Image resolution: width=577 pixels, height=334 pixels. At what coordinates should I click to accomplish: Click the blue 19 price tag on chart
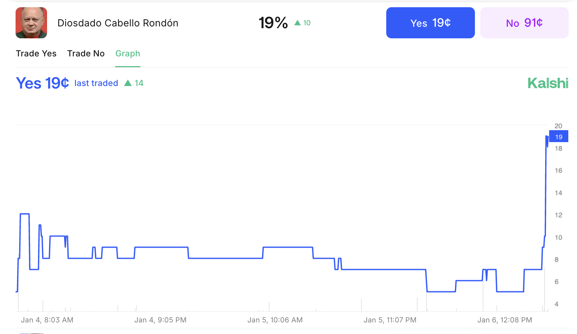point(559,137)
